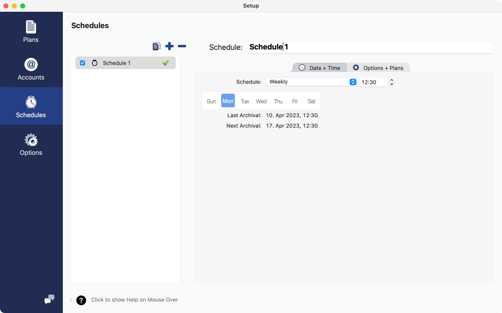The width and height of the screenshot is (502, 313).
Task: Add a new schedule with plus icon
Action: pyautogui.click(x=169, y=46)
